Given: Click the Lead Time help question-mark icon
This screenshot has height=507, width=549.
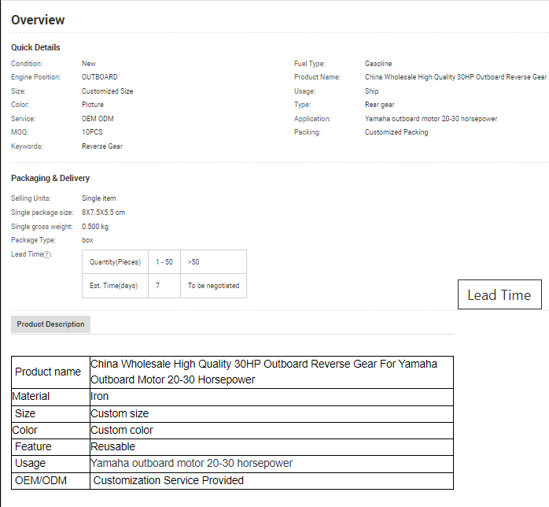Looking at the screenshot, I should tap(47, 254).
